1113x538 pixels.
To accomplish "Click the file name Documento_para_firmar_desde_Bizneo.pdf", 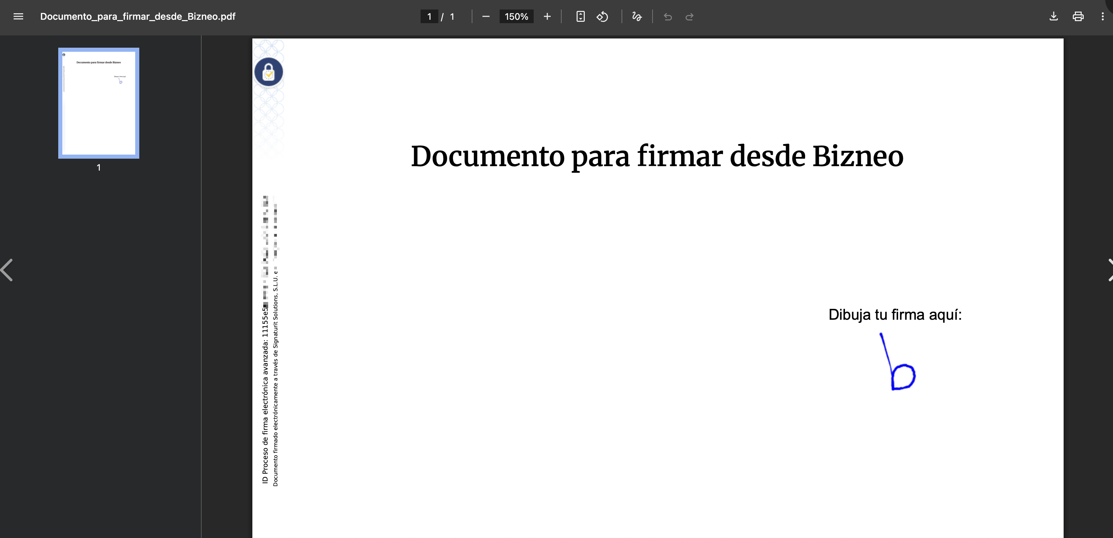I will [x=137, y=16].
